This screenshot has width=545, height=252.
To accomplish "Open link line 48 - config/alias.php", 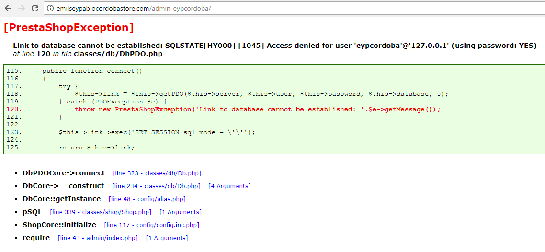I will coord(147,199).
